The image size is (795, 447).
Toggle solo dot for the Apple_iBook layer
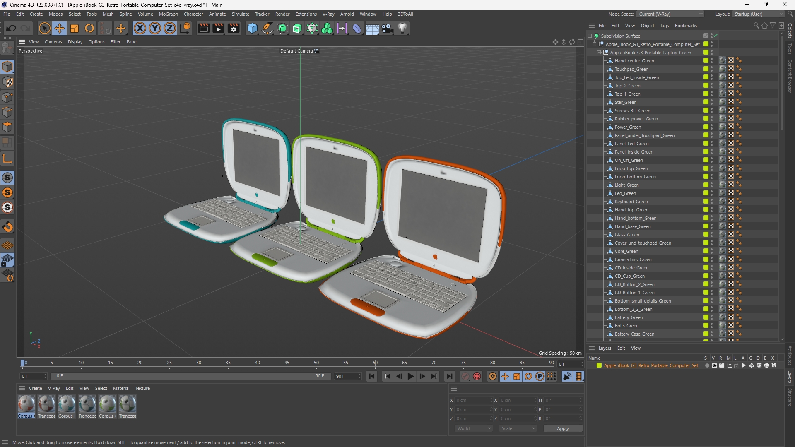click(x=707, y=365)
